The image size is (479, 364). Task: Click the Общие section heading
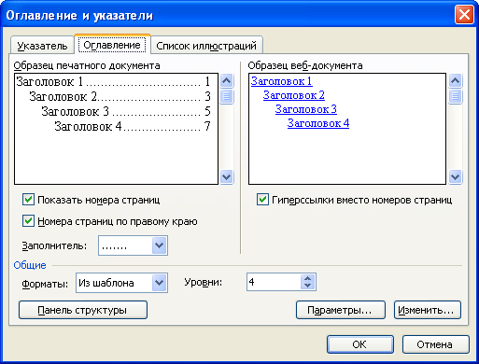tap(30, 265)
